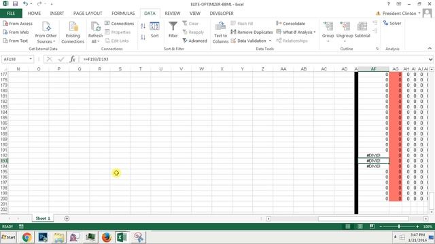The image size is (435, 244).
Task: Open workbook Connections
Action: (120, 24)
